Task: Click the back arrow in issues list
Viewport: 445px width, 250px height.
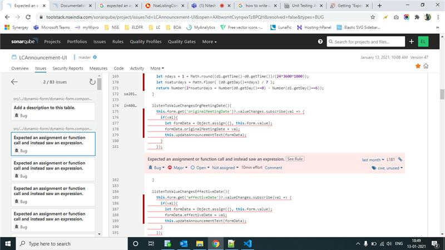Action: point(14,82)
